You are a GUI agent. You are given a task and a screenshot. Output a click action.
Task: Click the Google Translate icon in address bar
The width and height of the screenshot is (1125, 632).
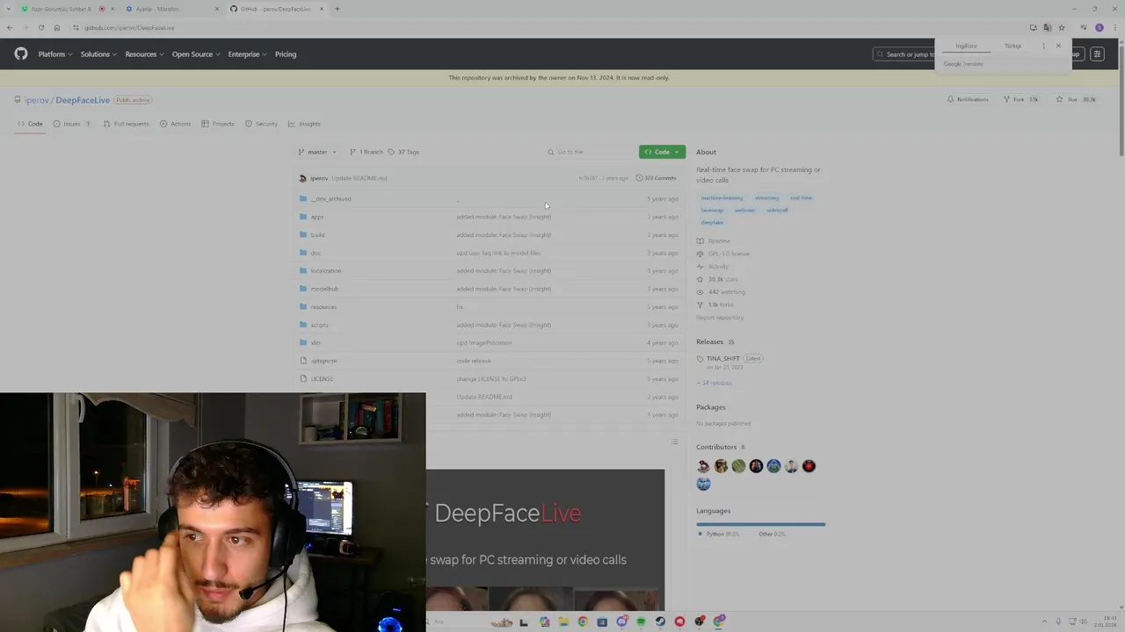tap(1047, 28)
